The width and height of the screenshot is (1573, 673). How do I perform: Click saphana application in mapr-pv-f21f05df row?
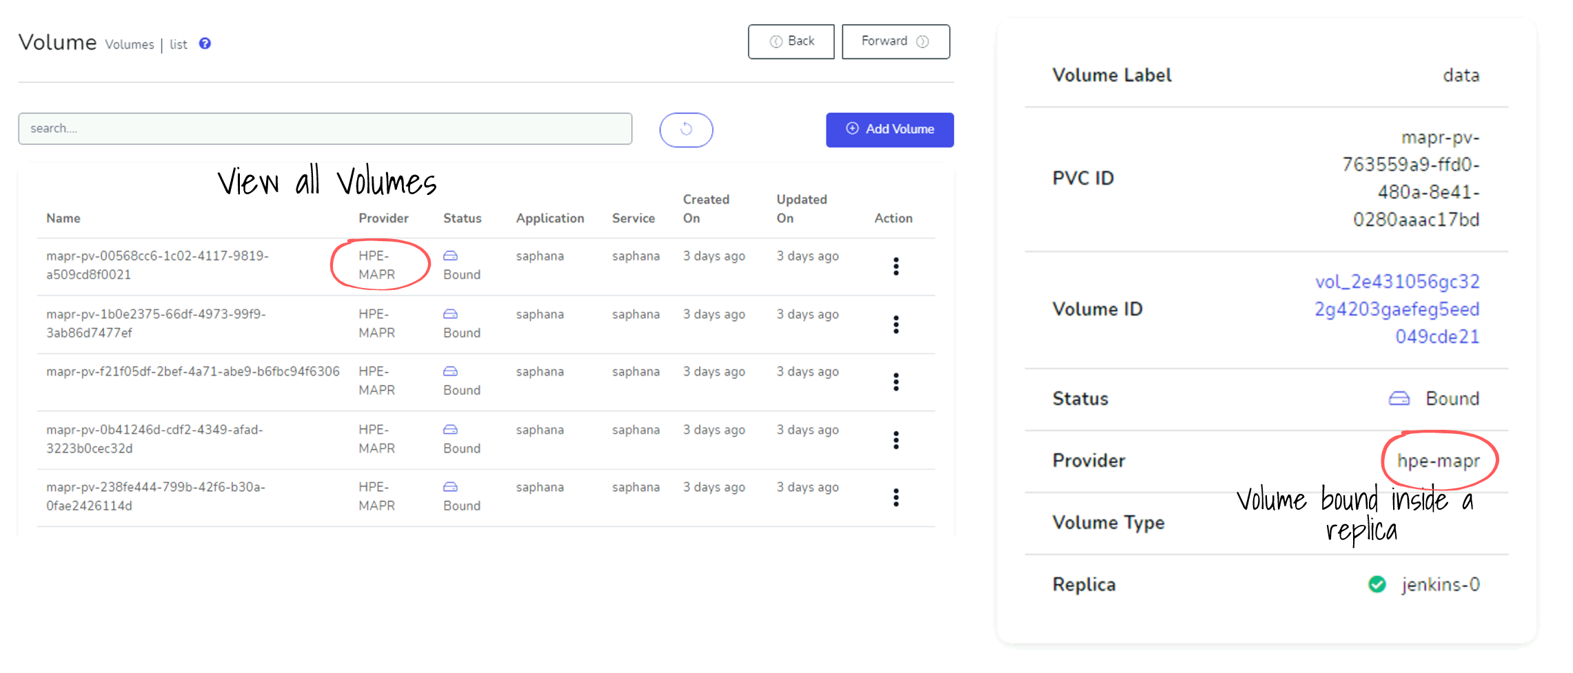pyautogui.click(x=540, y=371)
